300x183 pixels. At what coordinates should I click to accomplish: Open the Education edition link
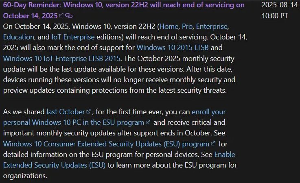[x=19, y=37]
